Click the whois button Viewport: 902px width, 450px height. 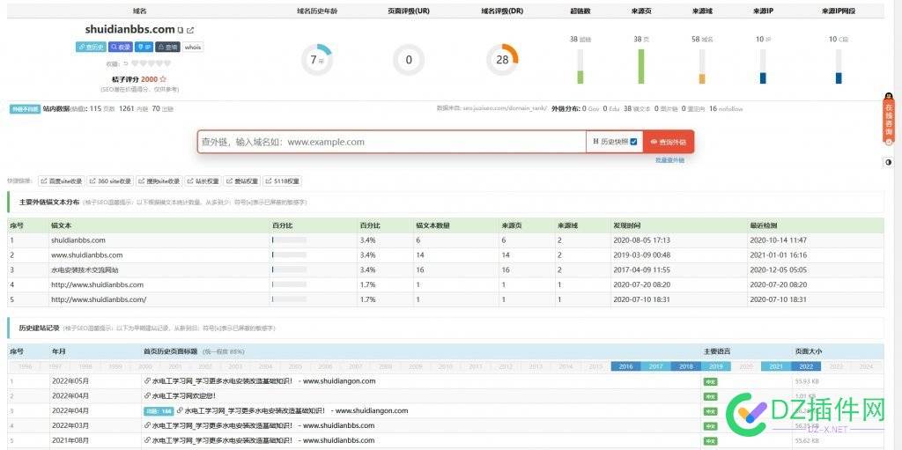193,48
